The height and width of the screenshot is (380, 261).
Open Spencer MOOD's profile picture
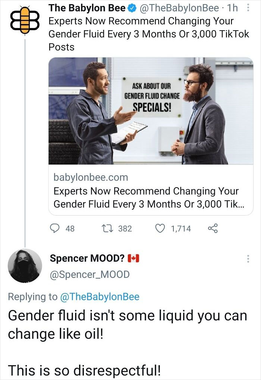click(25, 266)
